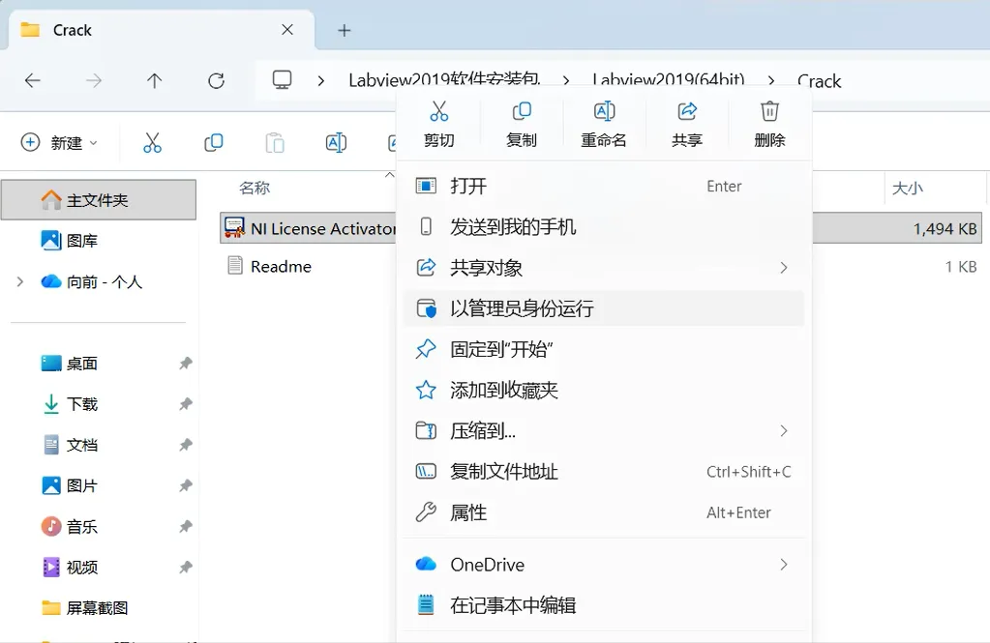Expand the chevron after the PC icon
The height and width of the screenshot is (643, 990).
pos(321,81)
